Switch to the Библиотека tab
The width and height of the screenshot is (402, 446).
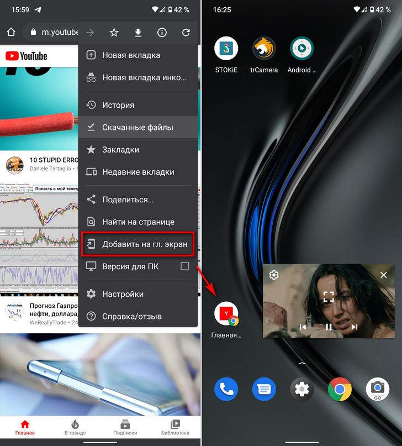(175, 428)
